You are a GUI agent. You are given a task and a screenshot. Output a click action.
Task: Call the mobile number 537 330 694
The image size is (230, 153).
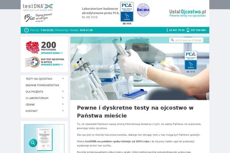[198, 30]
